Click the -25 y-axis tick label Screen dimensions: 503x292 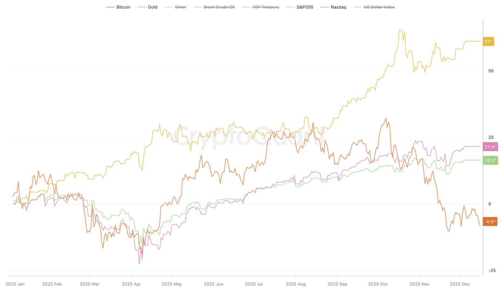coord(492,270)
